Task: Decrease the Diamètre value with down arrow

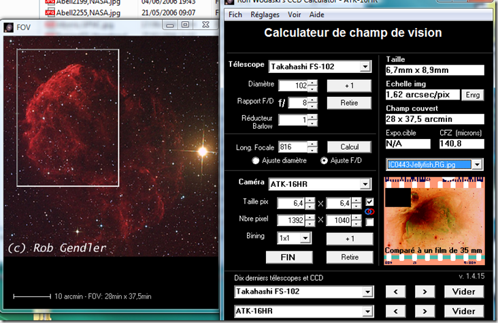Action: (312, 88)
